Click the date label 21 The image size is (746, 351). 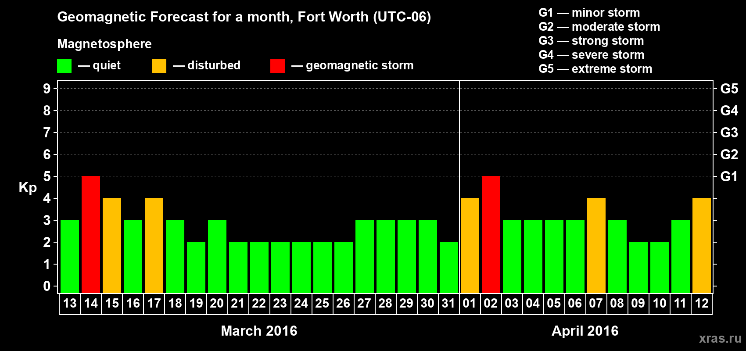point(238,303)
